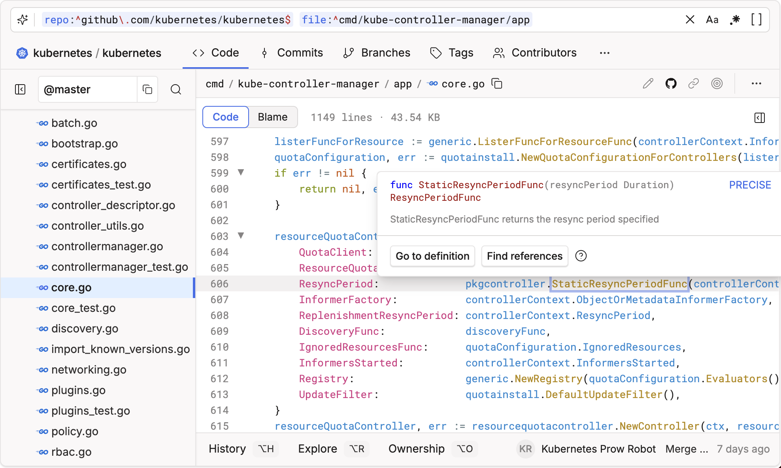Open the right side panel icon
Viewport: 781px width, 468px height.
click(x=759, y=117)
